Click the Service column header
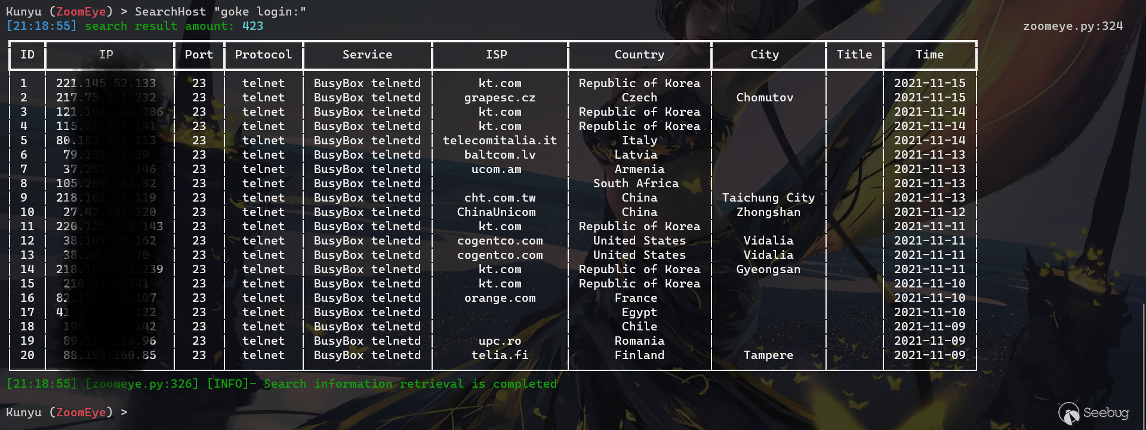 click(367, 55)
